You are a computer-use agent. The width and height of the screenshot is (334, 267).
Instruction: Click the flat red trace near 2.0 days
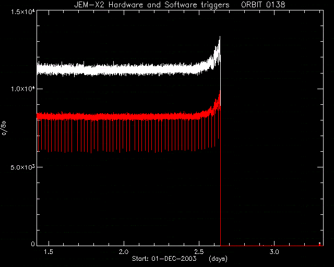pos(124,116)
